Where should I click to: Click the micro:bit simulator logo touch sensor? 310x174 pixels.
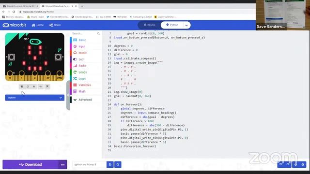coord(35,42)
